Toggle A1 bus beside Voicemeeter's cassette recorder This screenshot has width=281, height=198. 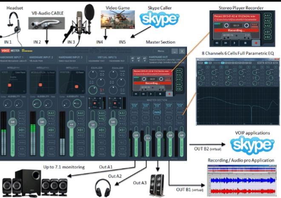tap(179, 70)
